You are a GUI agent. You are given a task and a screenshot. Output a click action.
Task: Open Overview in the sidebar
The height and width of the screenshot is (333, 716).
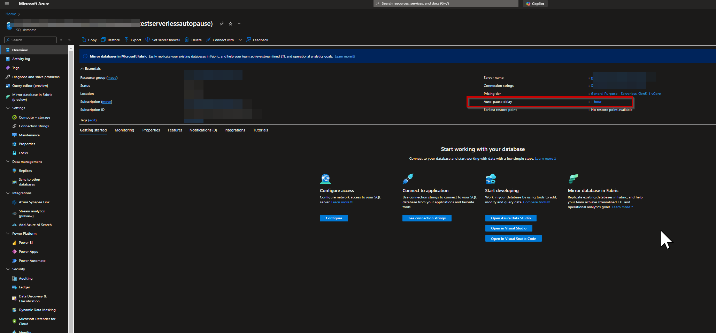pos(34,50)
